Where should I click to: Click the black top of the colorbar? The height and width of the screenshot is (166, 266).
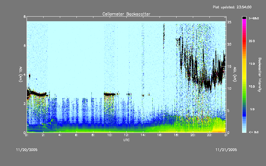(244, 18)
